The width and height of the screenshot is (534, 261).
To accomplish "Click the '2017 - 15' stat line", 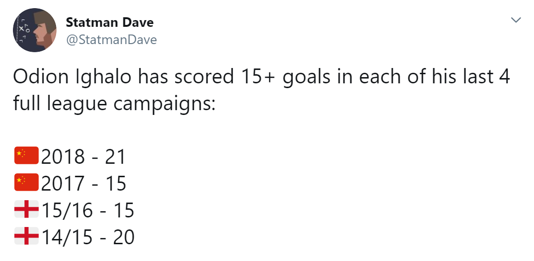I will [x=83, y=183].
